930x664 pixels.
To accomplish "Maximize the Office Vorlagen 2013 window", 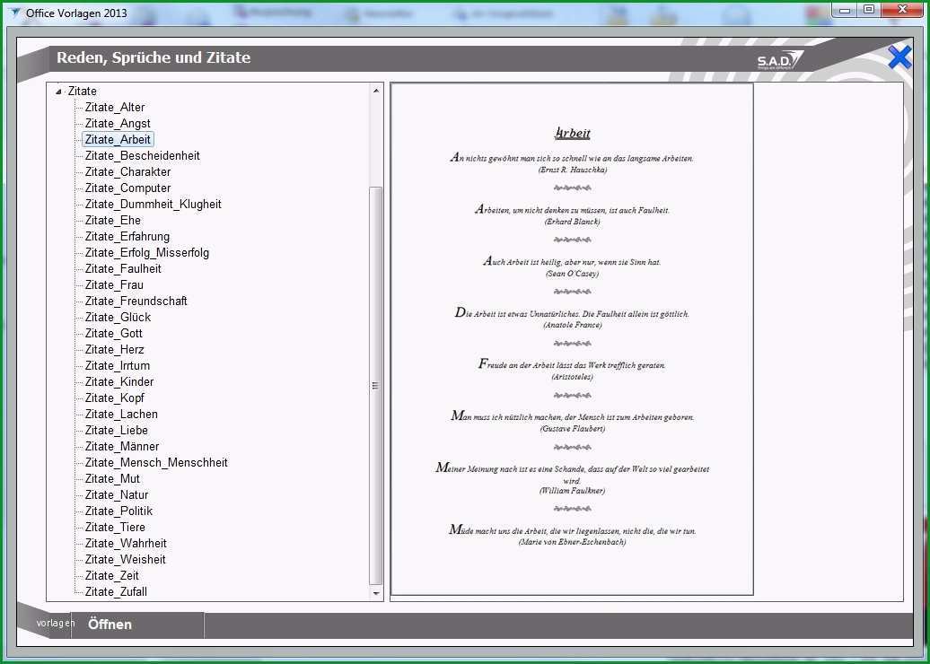I will point(869,9).
